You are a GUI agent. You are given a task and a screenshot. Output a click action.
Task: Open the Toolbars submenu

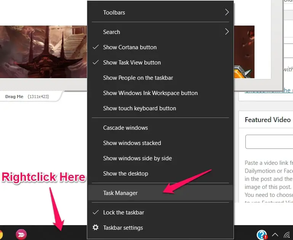160,12
